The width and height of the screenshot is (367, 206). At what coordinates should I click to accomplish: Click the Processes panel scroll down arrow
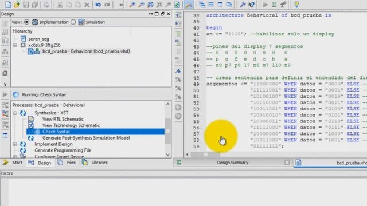coord(168,154)
